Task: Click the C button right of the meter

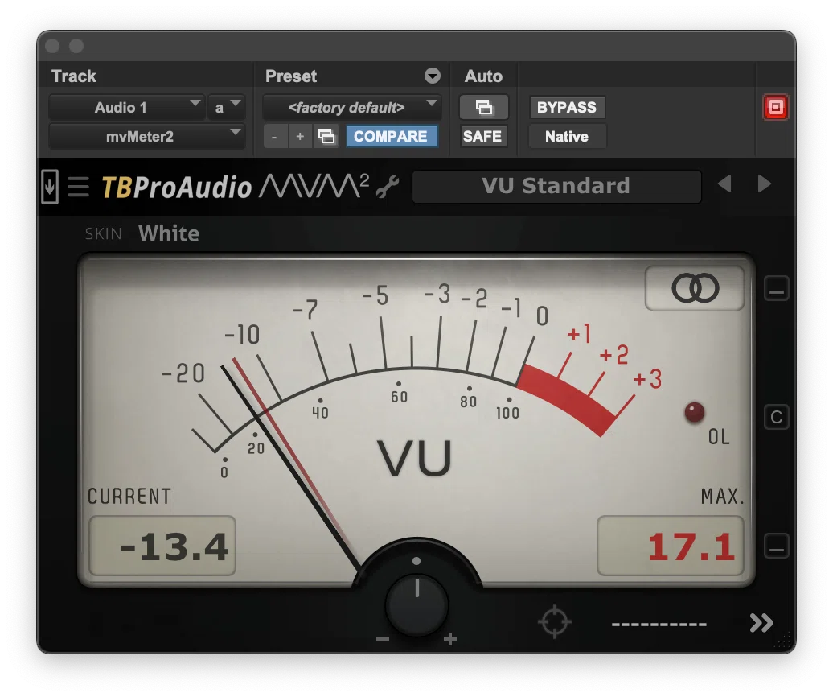Action: [x=776, y=418]
